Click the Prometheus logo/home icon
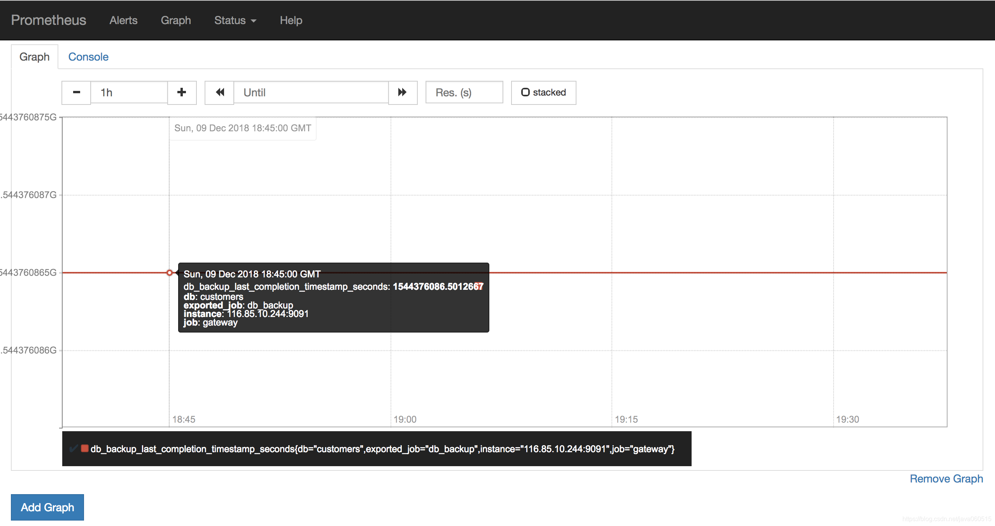Viewport: 995px width, 526px height. tap(49, 20)
